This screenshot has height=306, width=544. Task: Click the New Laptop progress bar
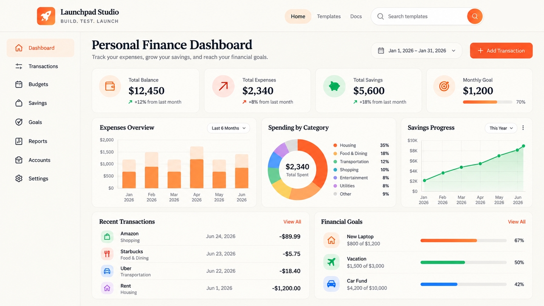point(463,241)
